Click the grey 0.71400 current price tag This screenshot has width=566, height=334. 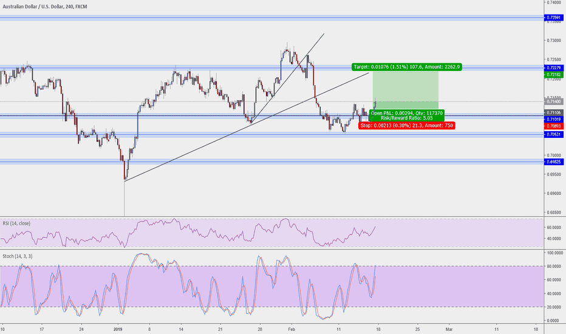(554, 102)
